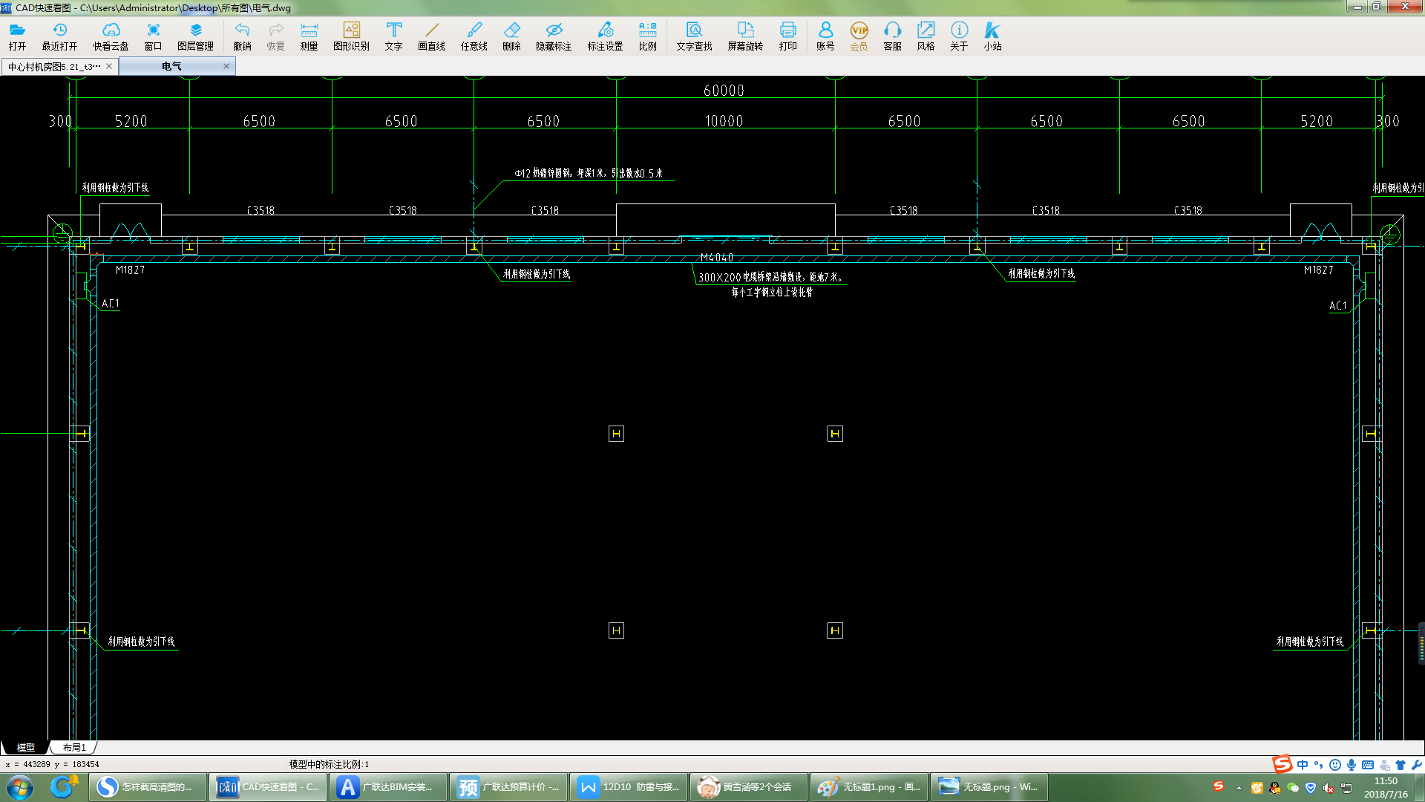Click the 关于 about icon

tap(959, 36)
